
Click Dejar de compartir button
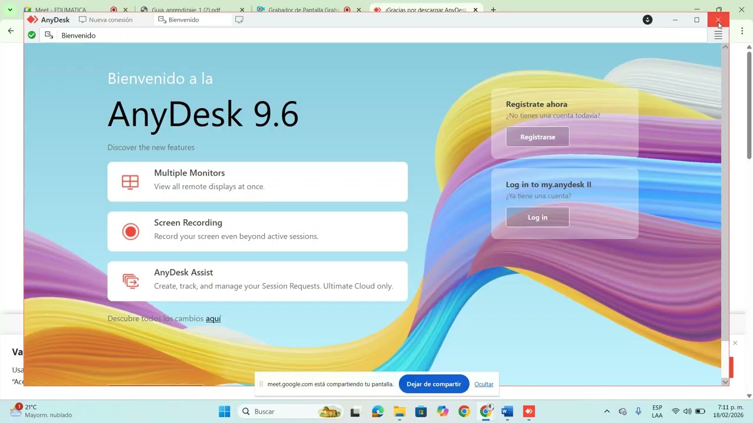pos(434,384)
